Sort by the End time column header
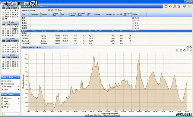 tap(100, 14)
